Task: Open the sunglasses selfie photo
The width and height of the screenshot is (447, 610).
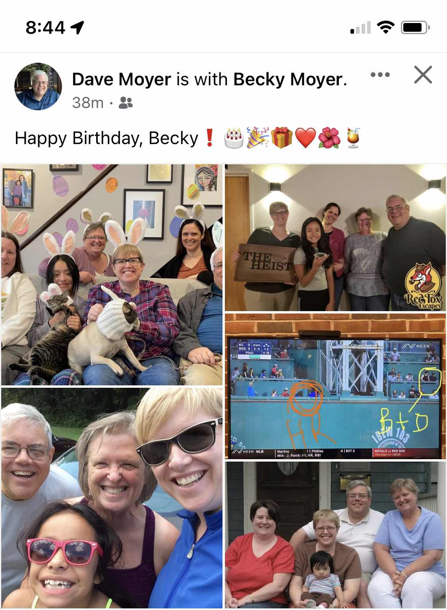Action: tap(112, 498)
